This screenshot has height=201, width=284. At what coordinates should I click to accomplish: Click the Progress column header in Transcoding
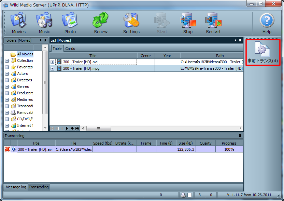229,143
